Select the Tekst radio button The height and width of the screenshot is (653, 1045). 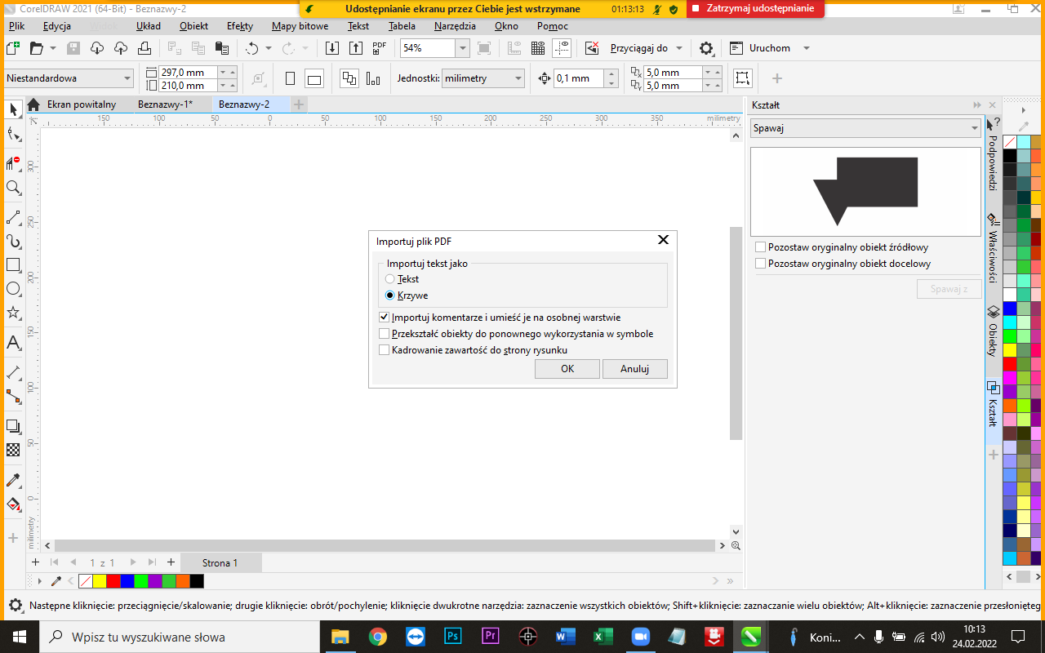390,279
